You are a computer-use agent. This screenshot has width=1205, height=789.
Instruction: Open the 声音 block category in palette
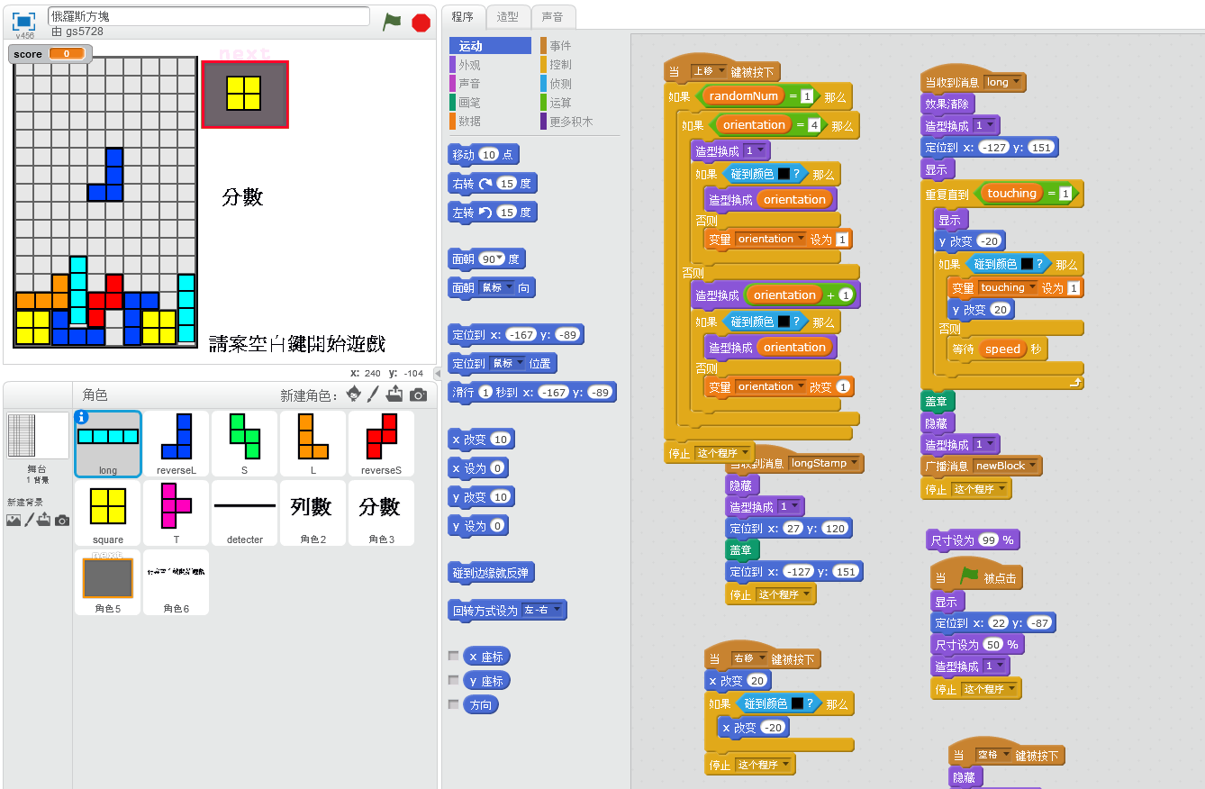pos(489,83)
